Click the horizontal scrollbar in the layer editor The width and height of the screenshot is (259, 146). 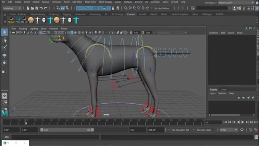pyautogui.click(x=225, y=115)
